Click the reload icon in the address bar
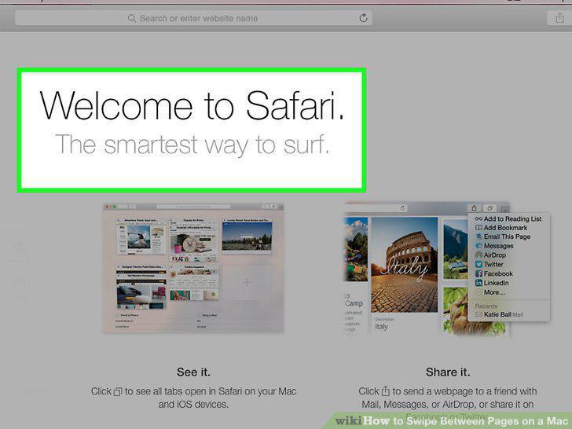Viewport: 572px width, 429px height. [363, 18]
